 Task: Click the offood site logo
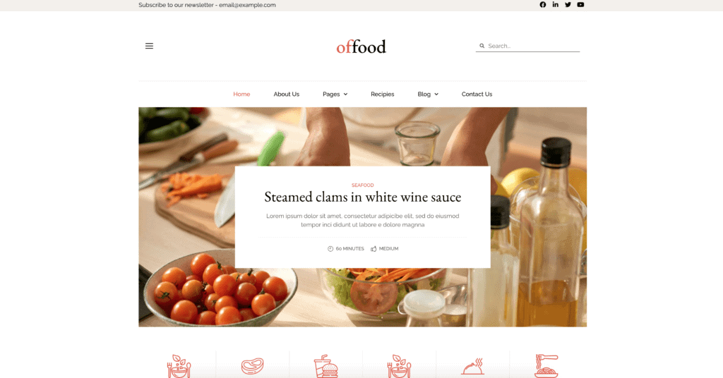[x=361, y=47]
